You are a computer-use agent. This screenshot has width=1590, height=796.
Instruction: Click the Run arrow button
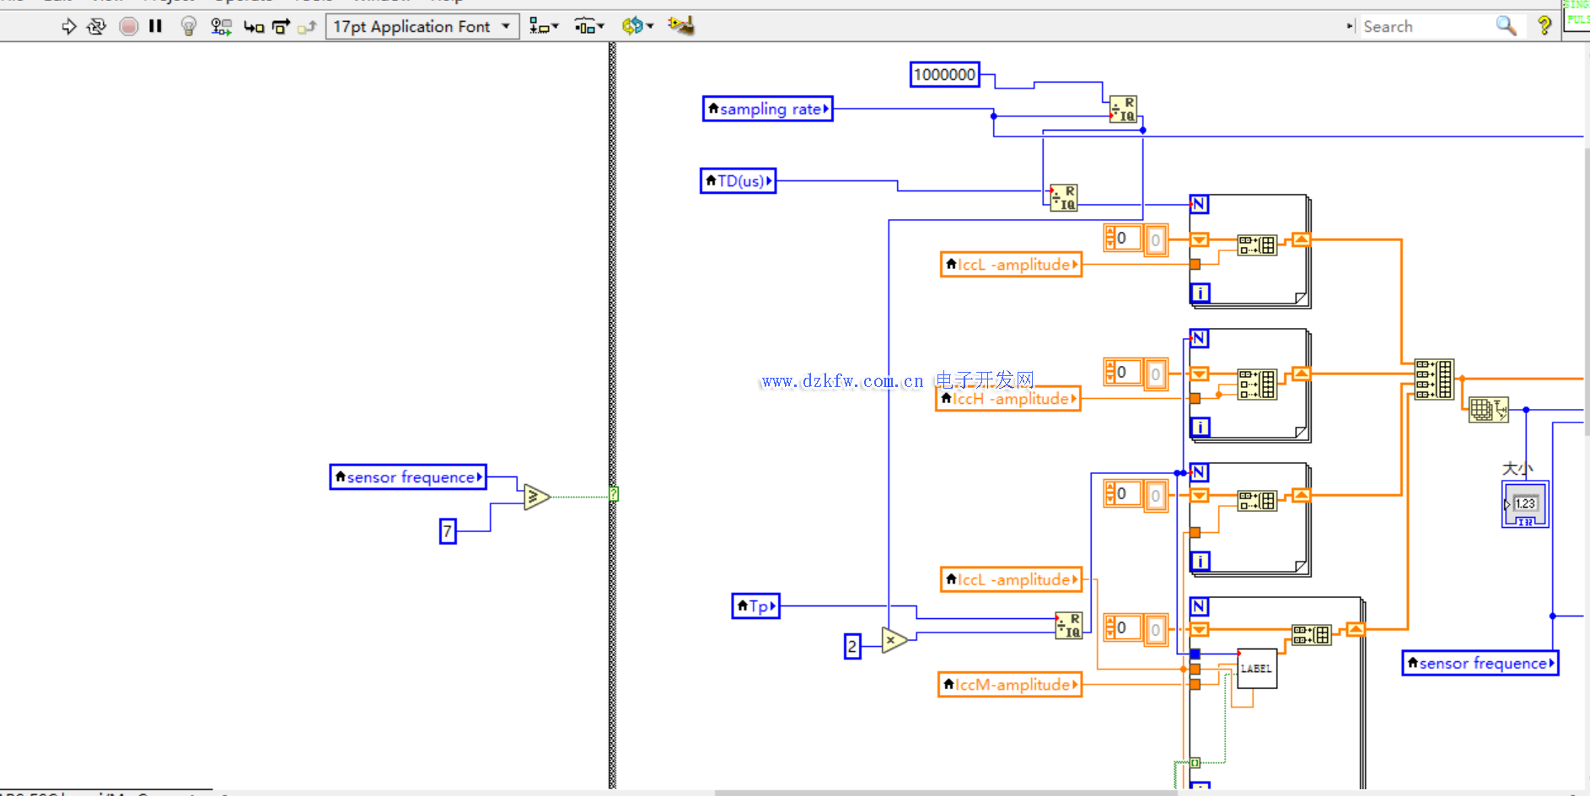click(68, 27)
